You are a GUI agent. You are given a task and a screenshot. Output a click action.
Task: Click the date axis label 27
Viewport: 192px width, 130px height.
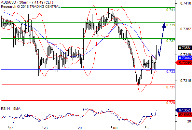(11, 128)
